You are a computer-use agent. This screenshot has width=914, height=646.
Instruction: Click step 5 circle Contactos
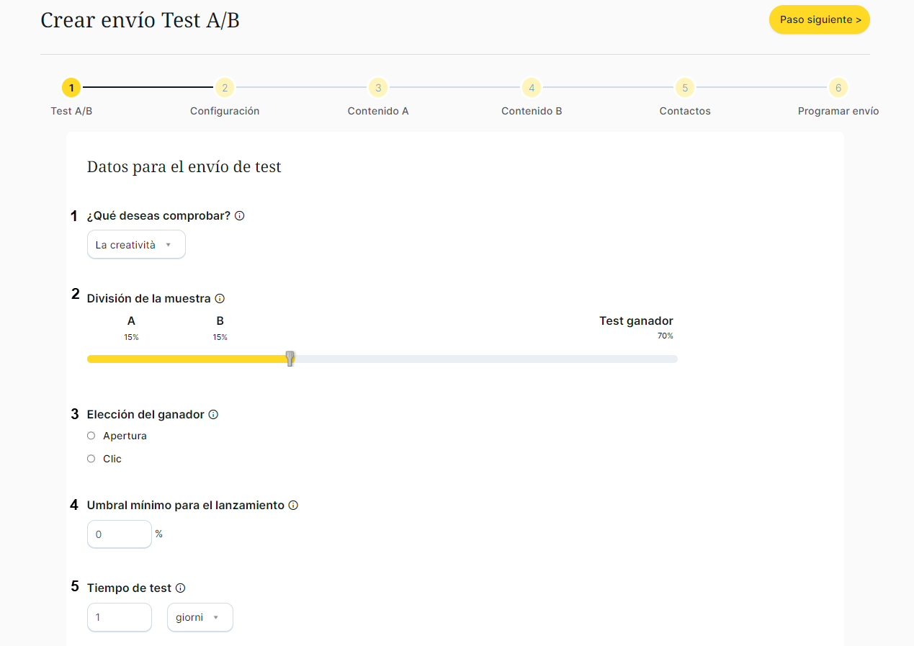coord(684,88)
